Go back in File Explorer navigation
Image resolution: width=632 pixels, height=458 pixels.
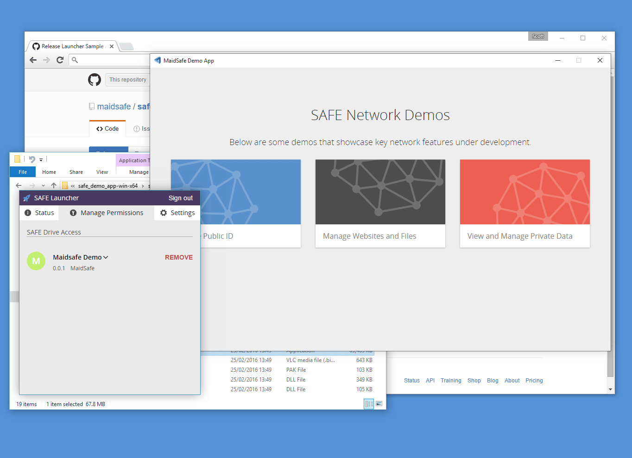tap(19, 185)
